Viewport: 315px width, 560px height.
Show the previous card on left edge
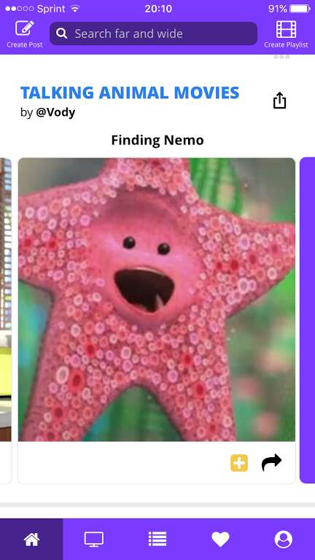(x=5, y=320)
